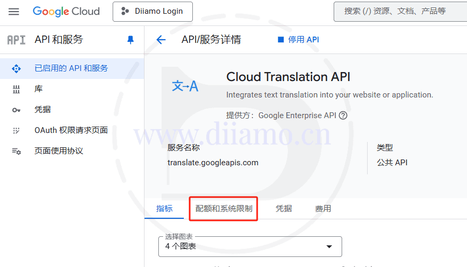Viewport: 467px width, 267px height.
Task: Click the Cloud Translation API logo icon
Action: pos(185,86)
